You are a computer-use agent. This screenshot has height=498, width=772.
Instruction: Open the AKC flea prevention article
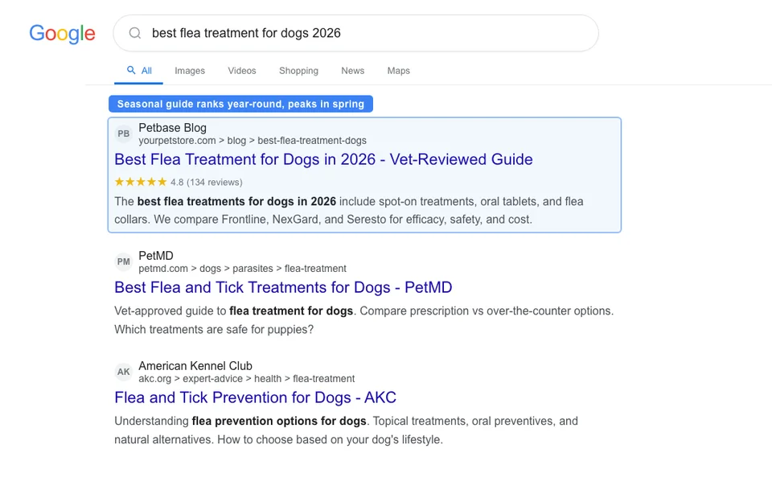254,397
